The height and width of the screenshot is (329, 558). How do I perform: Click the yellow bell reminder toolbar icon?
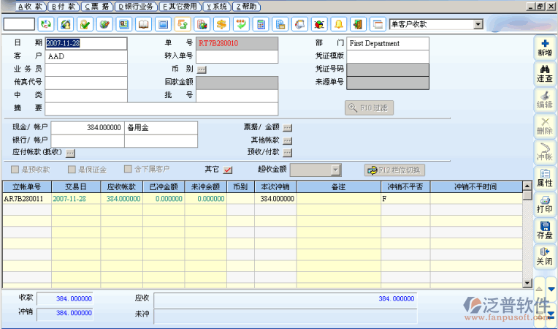click(x=338, y=24)
